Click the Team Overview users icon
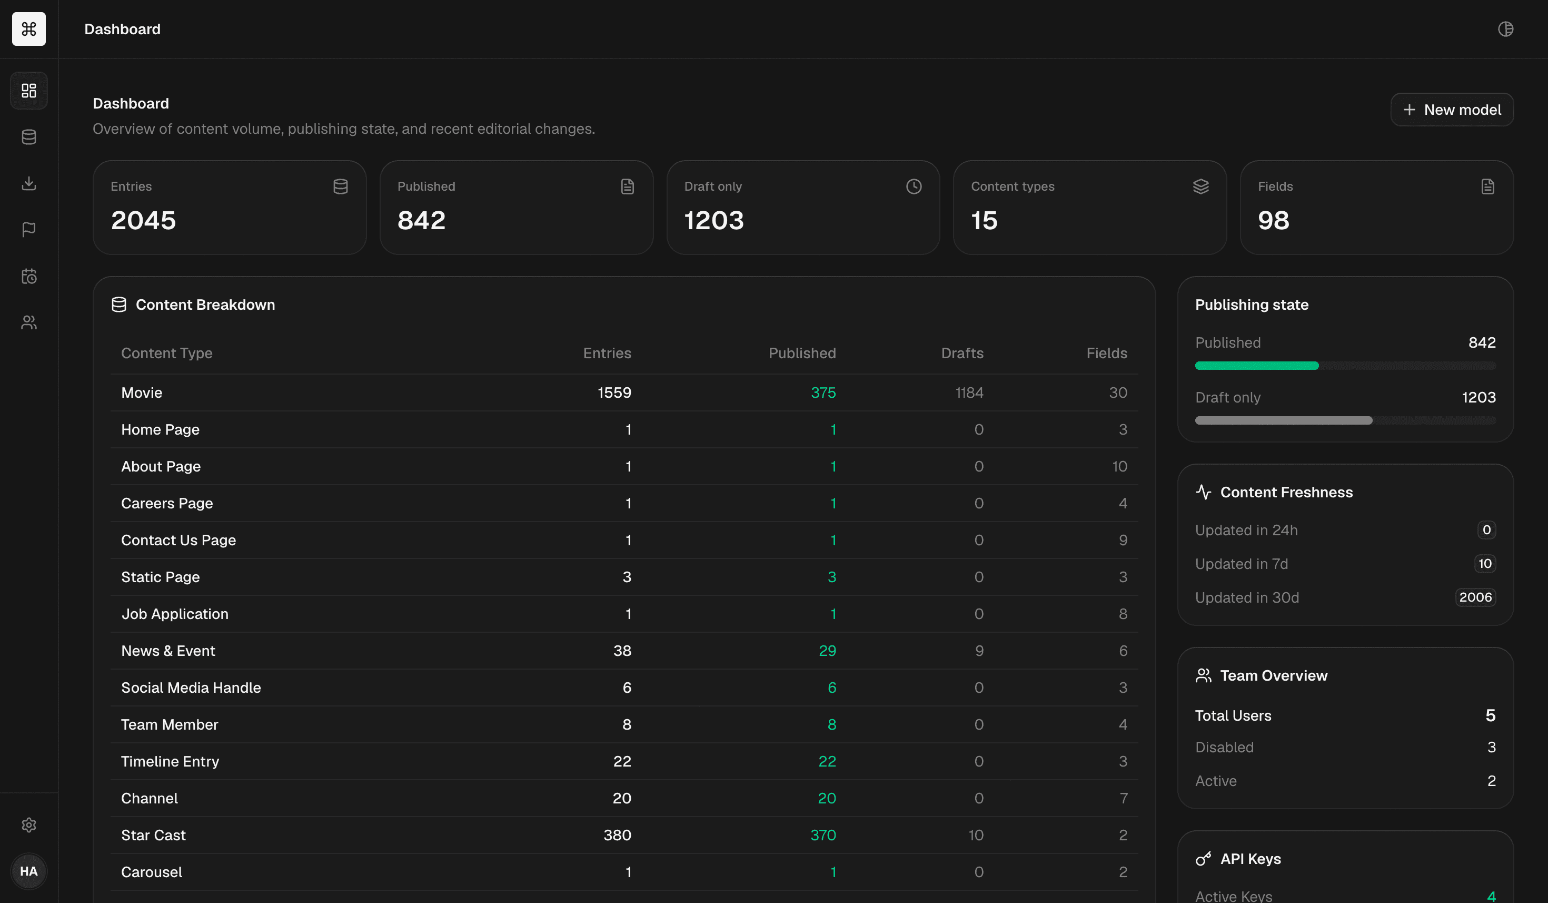Image resolution: width=1548 pixels, height=903 pixels. [x=1204, y=675]
